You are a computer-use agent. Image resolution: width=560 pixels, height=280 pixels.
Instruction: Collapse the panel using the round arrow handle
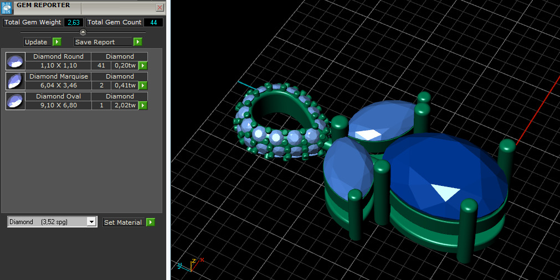click(x=83, y=32)
